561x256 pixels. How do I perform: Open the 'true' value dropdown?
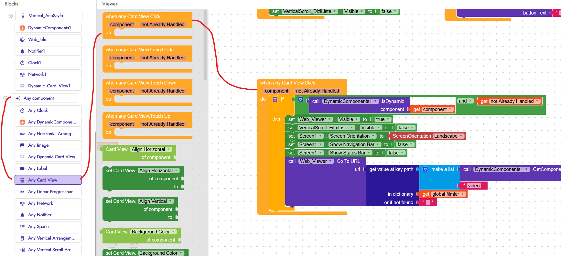pos(383,119)
